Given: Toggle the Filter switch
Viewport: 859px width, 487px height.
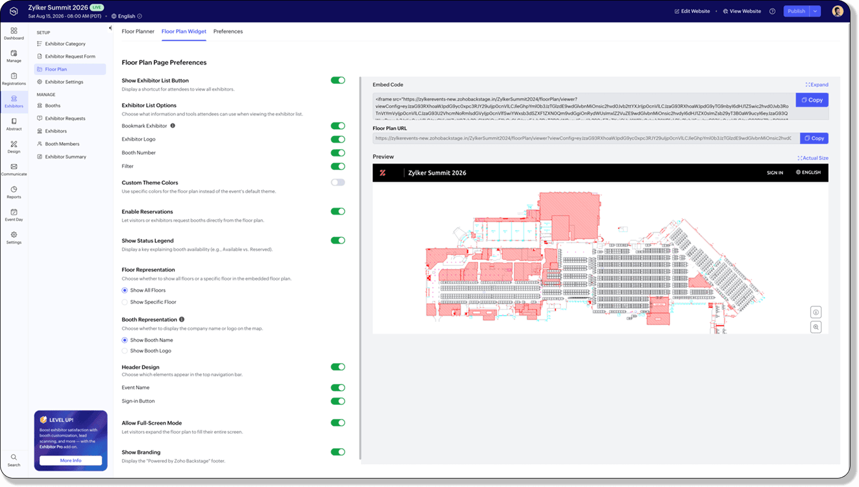Looking at the screenshot, I should (338, 166).
